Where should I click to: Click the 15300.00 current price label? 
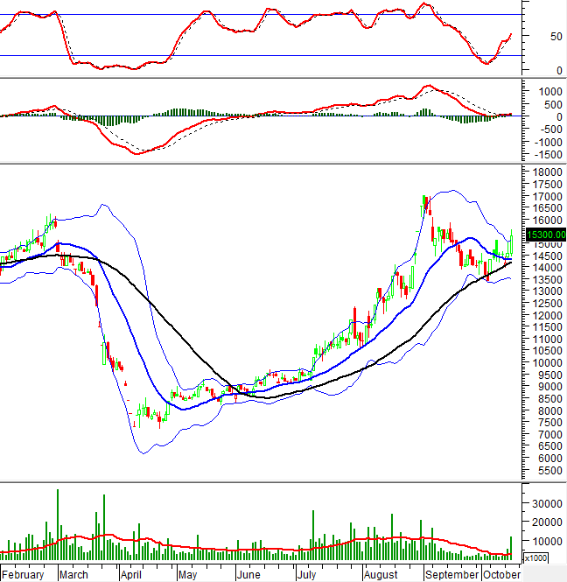click(x=542, y=235)
